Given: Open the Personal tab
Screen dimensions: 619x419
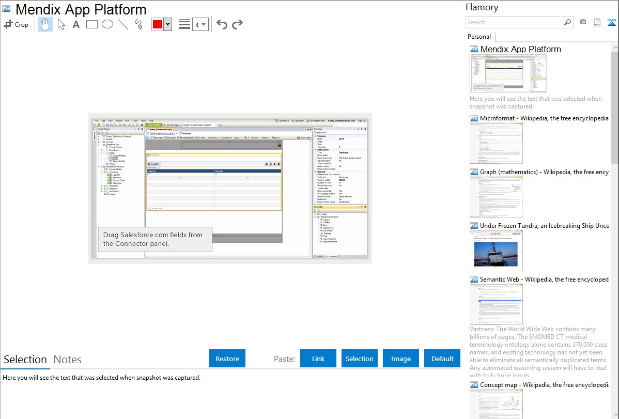Looking at the screenshot, I should pyautogui.click(x=479, y=37).
